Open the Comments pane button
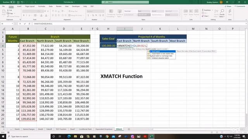 240,7
